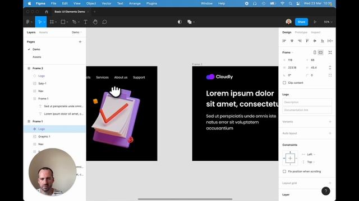
Task: Add a Layout grid with plus
Action: tap(330, 183)
